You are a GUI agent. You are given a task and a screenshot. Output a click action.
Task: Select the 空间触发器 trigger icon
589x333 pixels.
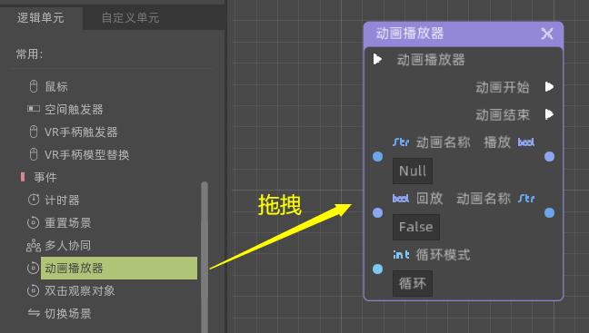pos(34,109)
